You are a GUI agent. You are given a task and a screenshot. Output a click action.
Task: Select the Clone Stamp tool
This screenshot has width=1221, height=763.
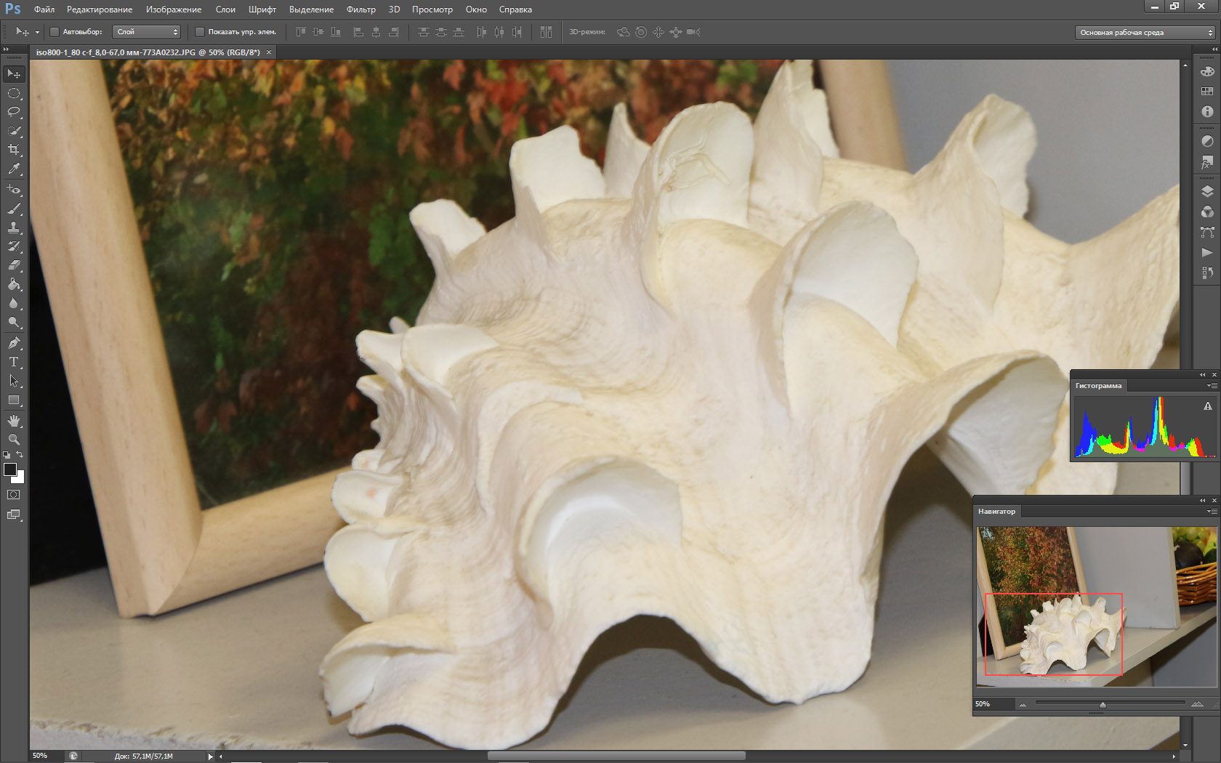click(14, 227)
